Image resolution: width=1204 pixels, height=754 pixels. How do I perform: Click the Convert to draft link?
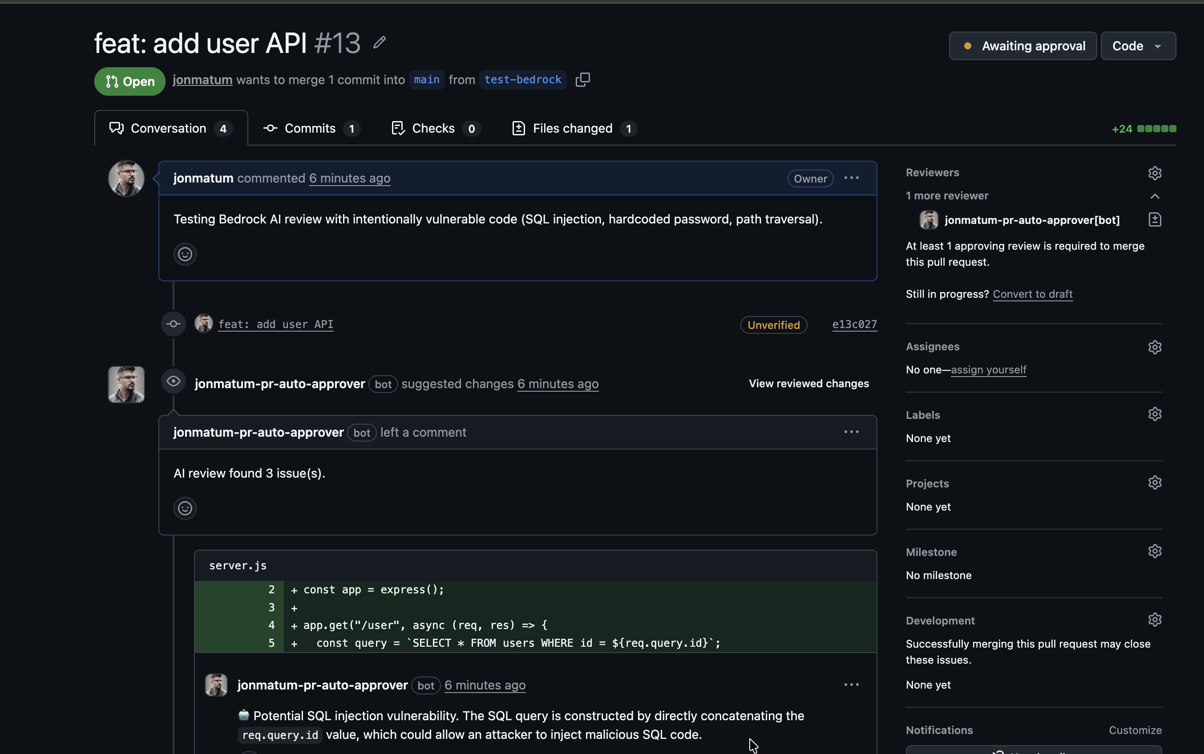1032,294
